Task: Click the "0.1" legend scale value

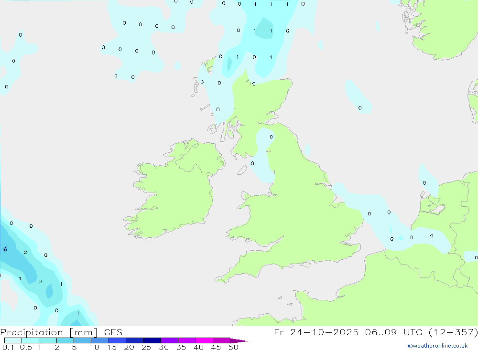Action: [x=8, y=347]
